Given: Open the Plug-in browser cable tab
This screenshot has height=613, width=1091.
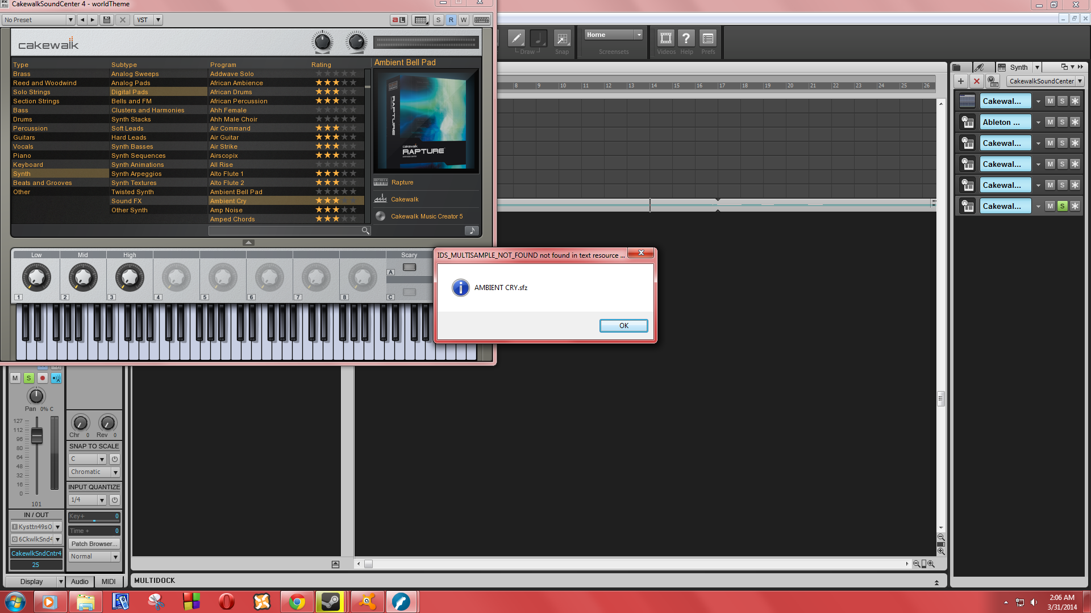Looking at the screenshot, I should point(979,67).
